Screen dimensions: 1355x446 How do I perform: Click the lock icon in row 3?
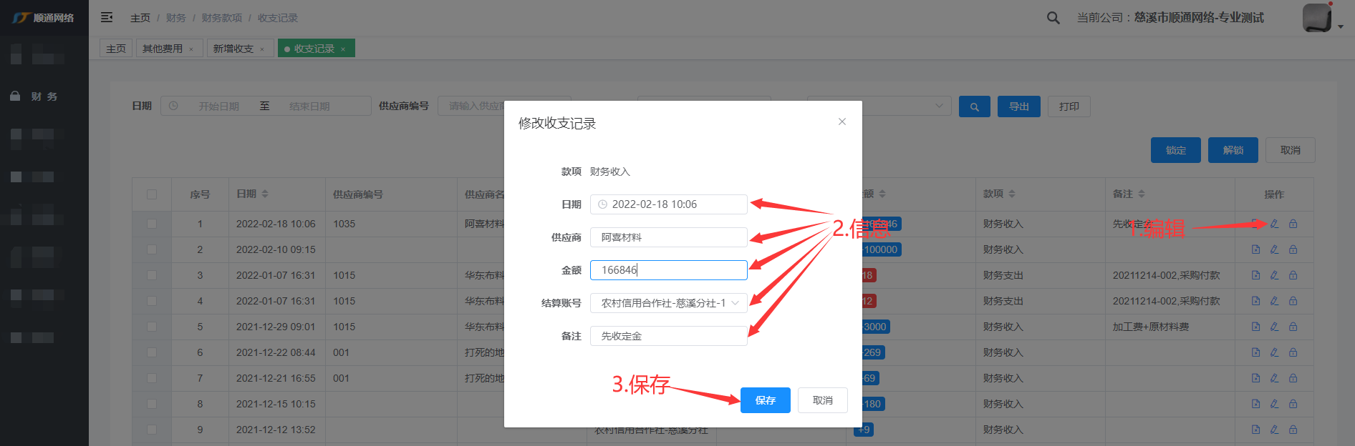(x=1293, y=275)
